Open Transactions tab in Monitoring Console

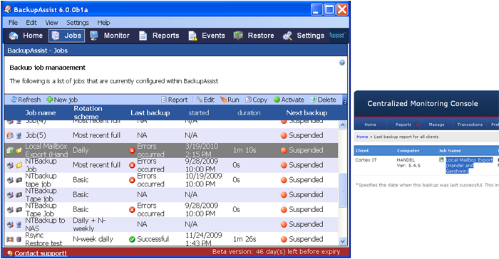point(470,125)
